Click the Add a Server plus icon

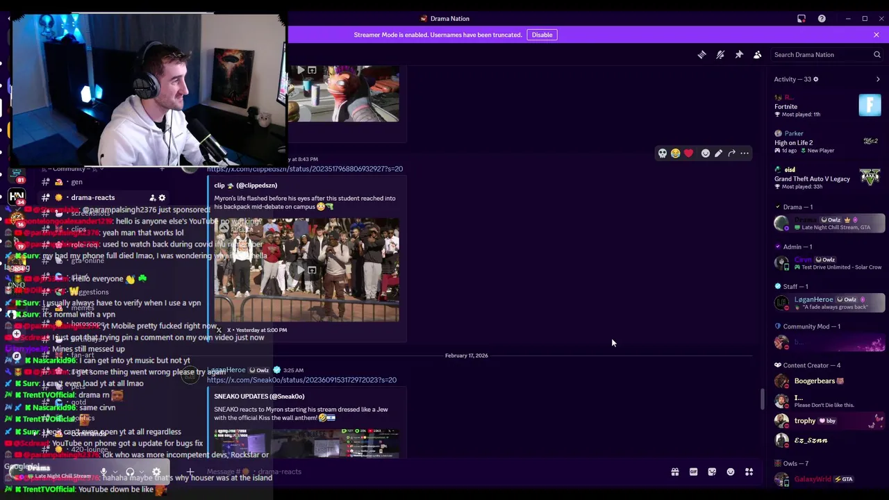[x=17, y=334]
